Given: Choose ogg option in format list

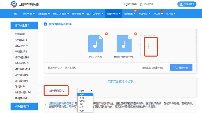Looking at the screenshot, I should (x=85, y=110).
